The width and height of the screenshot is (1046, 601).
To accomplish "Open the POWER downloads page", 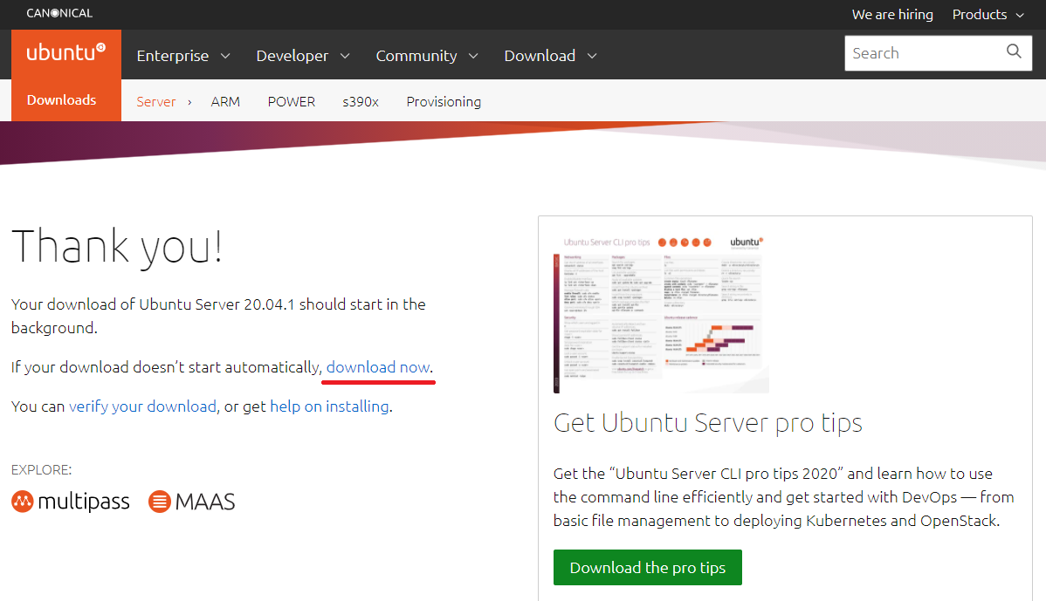I will [x=292, y=102].
